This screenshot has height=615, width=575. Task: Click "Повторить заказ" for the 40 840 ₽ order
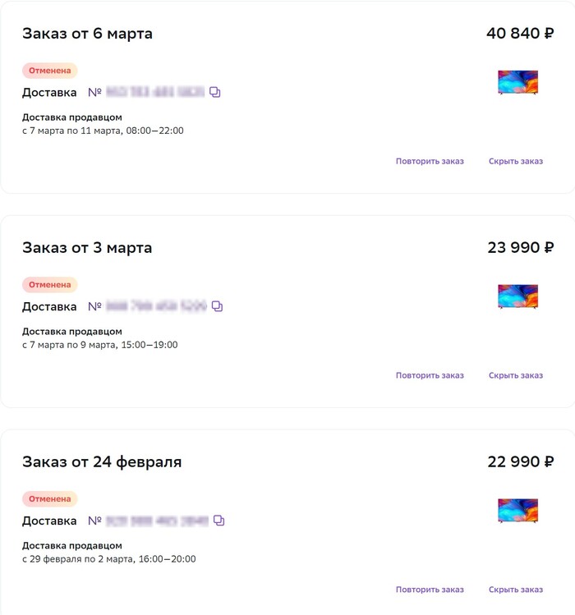[430, 161]
